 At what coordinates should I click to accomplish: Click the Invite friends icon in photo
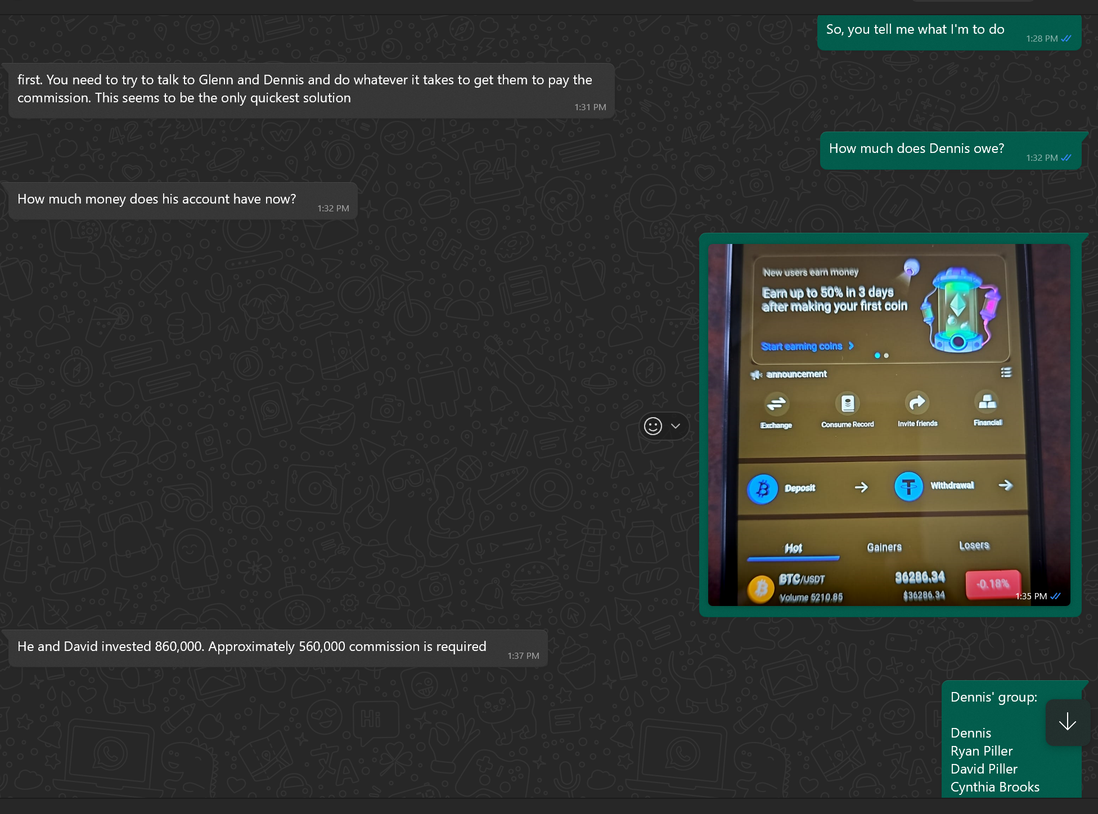coord(917,403)
